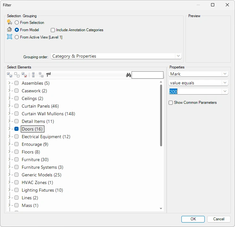235x227 pixels.
Task: Select the Curtain Wall Mullions (148) label
Action: click(48, 114)
